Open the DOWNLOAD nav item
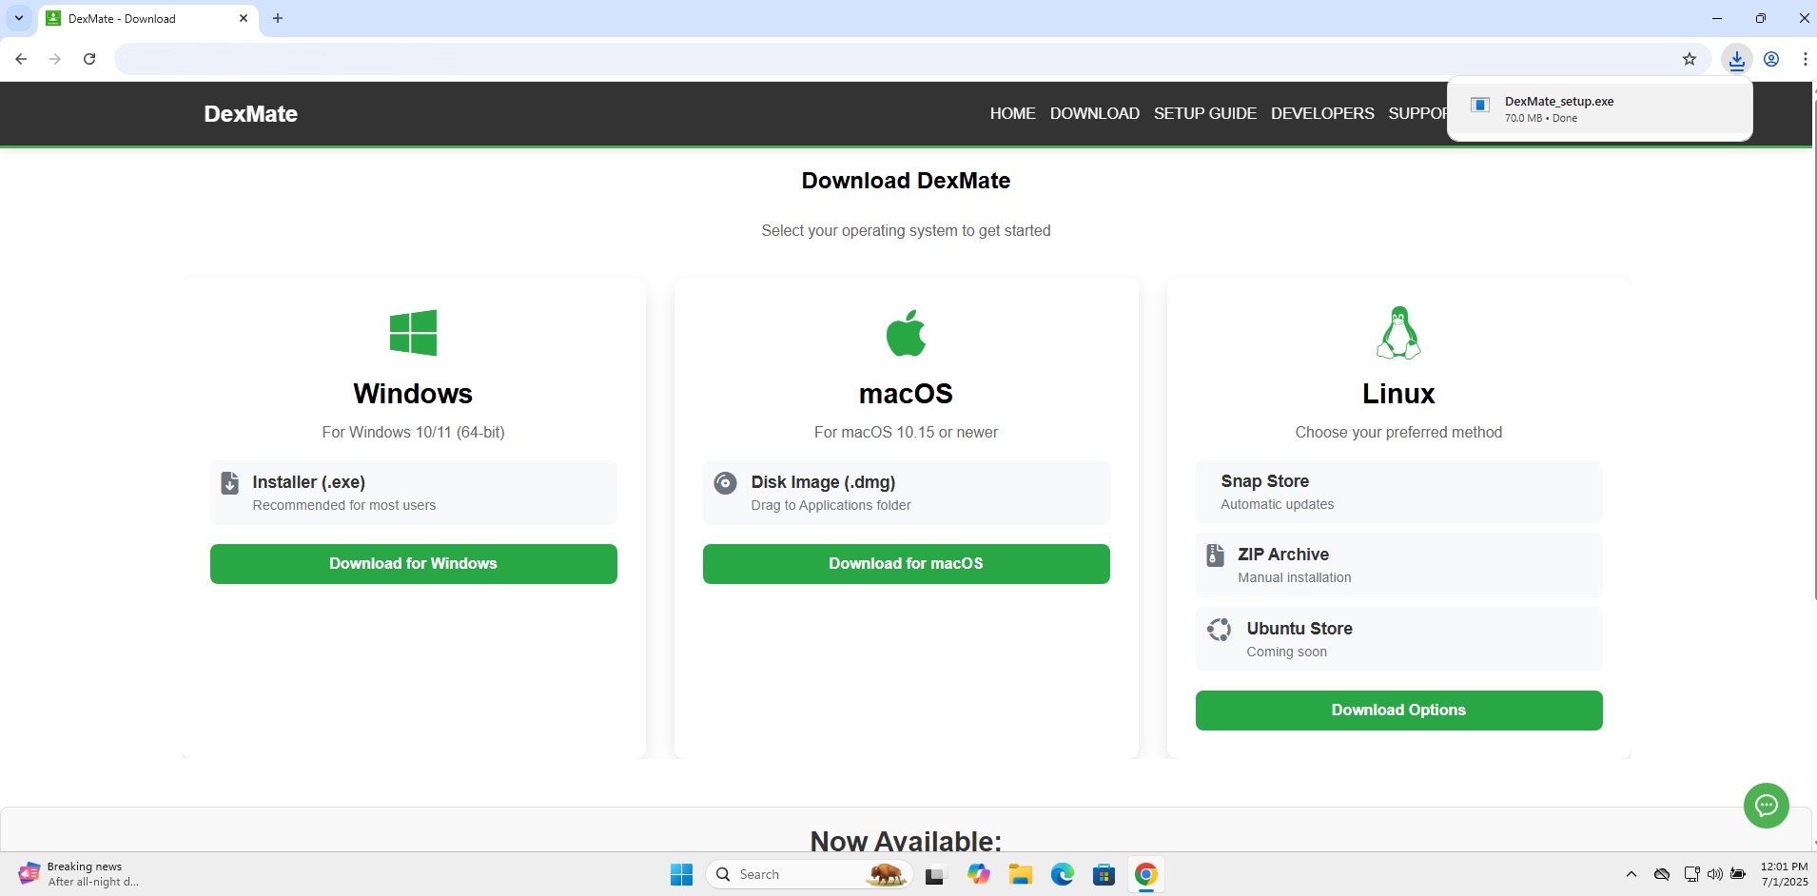This screenshot has height=896, width=1817. 1094,113
